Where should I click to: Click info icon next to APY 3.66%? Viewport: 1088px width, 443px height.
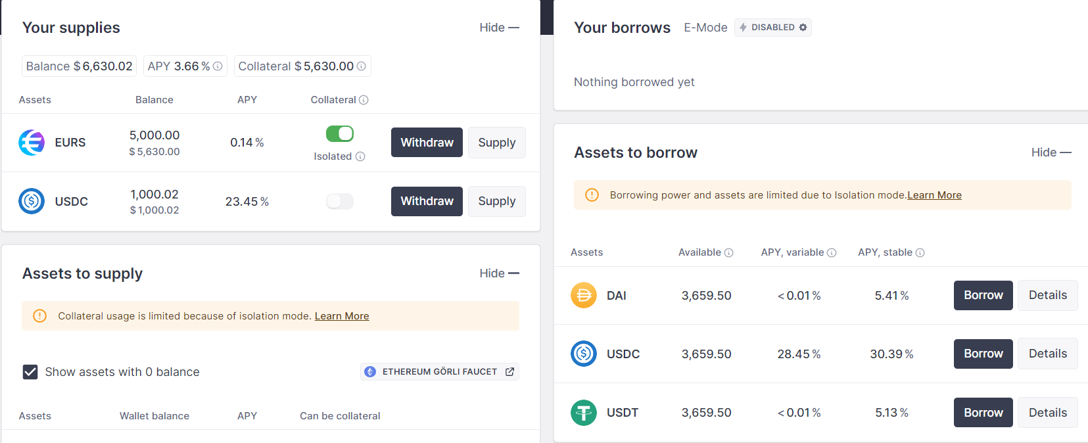click(218, 66)
